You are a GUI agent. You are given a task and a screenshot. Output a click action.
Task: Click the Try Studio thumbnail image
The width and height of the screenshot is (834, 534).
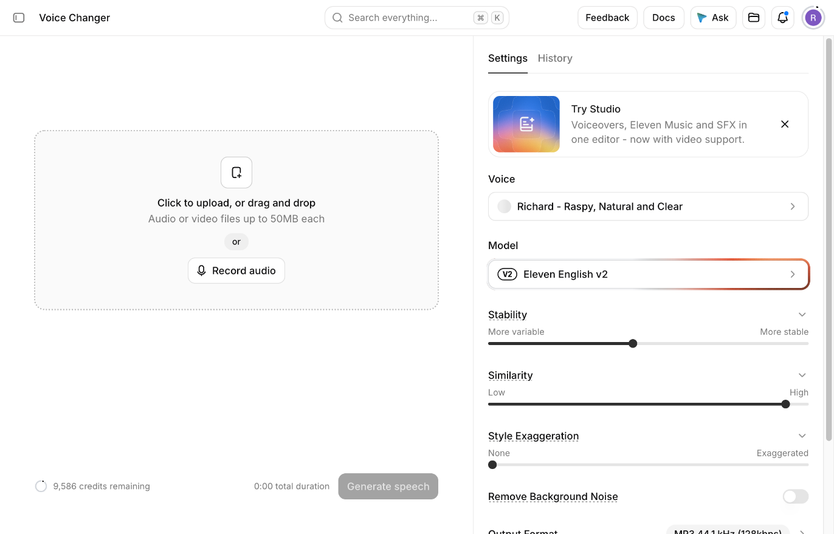(526, 124)
